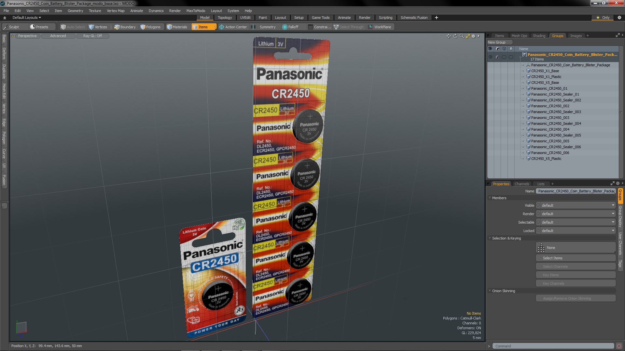Click the New Group button
625x351 pixels.
click(x=499, y=42)
